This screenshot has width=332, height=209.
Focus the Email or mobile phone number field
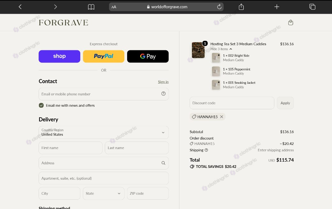click(x=104, y=94)
